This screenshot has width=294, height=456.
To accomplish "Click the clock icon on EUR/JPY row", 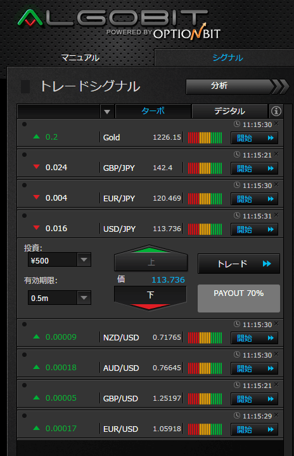I will pos(237,185).
